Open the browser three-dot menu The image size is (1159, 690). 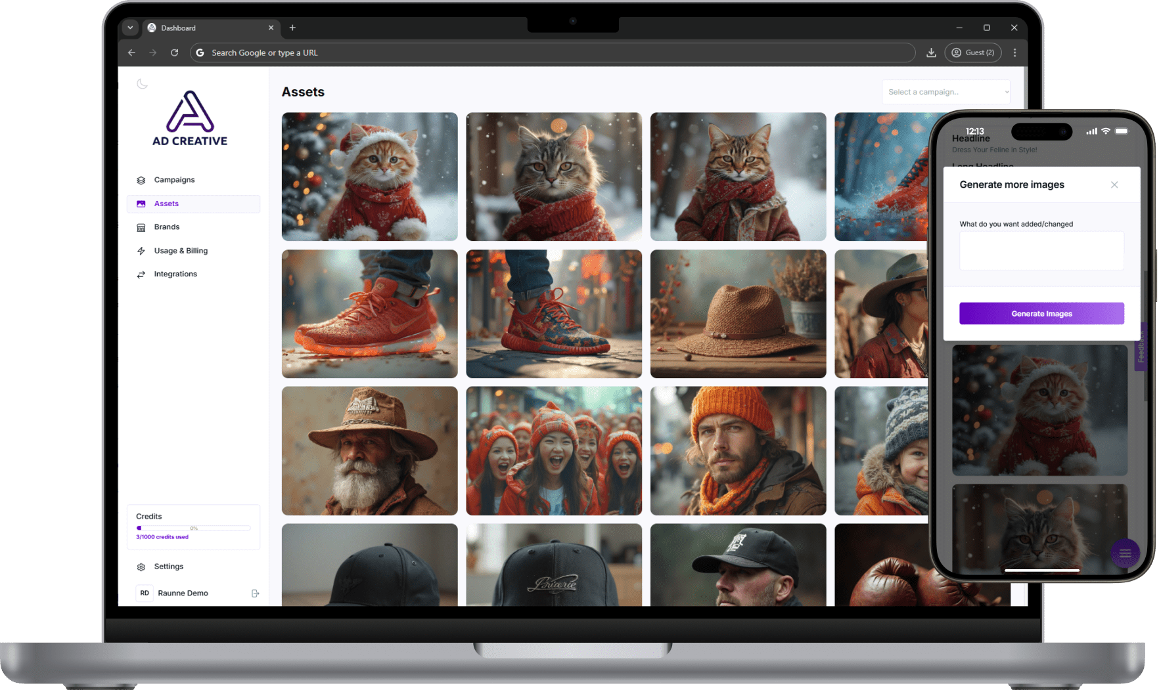click(1014, 53)
